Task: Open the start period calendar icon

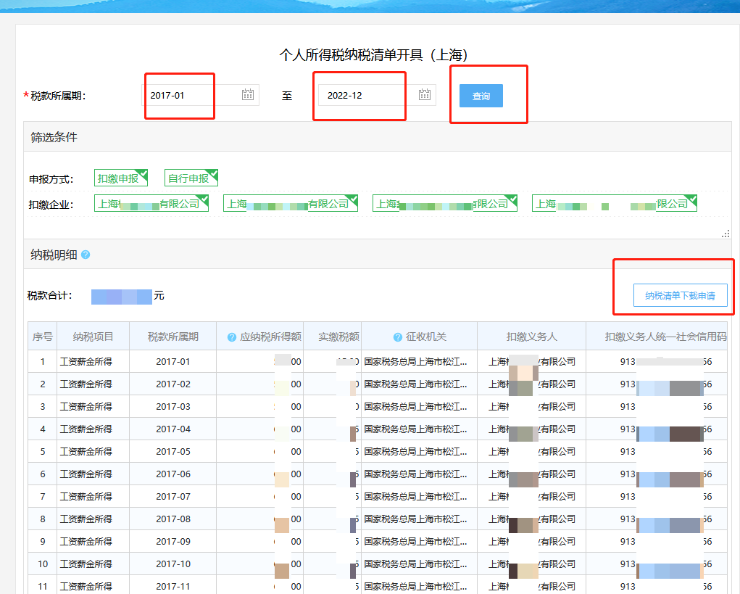Action: (x=248, y=94)
